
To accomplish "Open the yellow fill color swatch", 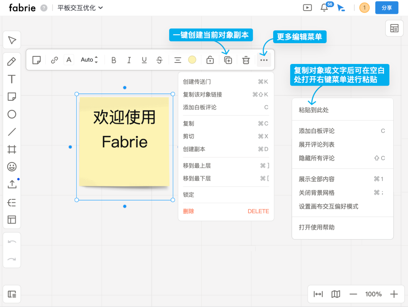I will point(192,60).
